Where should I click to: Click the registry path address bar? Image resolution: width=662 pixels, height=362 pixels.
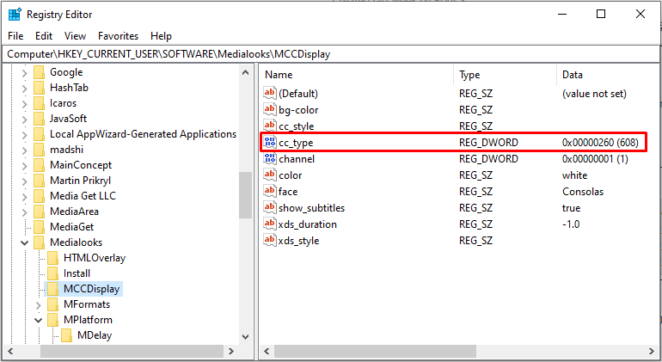(x=331, y=54)
